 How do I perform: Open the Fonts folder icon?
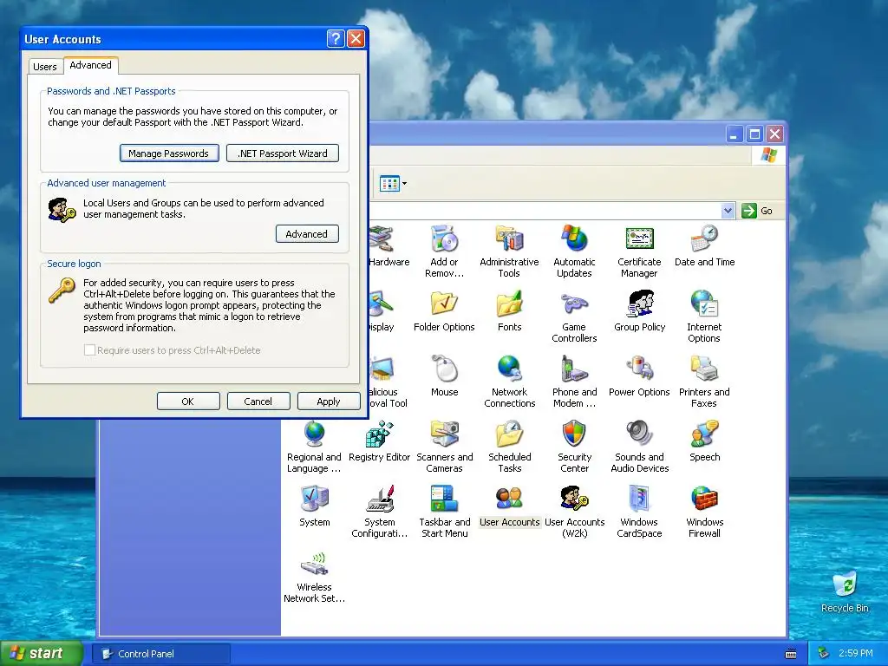[509, 304]
